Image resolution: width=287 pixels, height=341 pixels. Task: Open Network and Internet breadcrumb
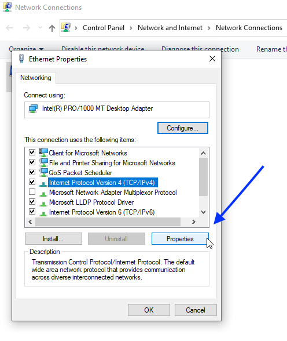coord(170,28)
